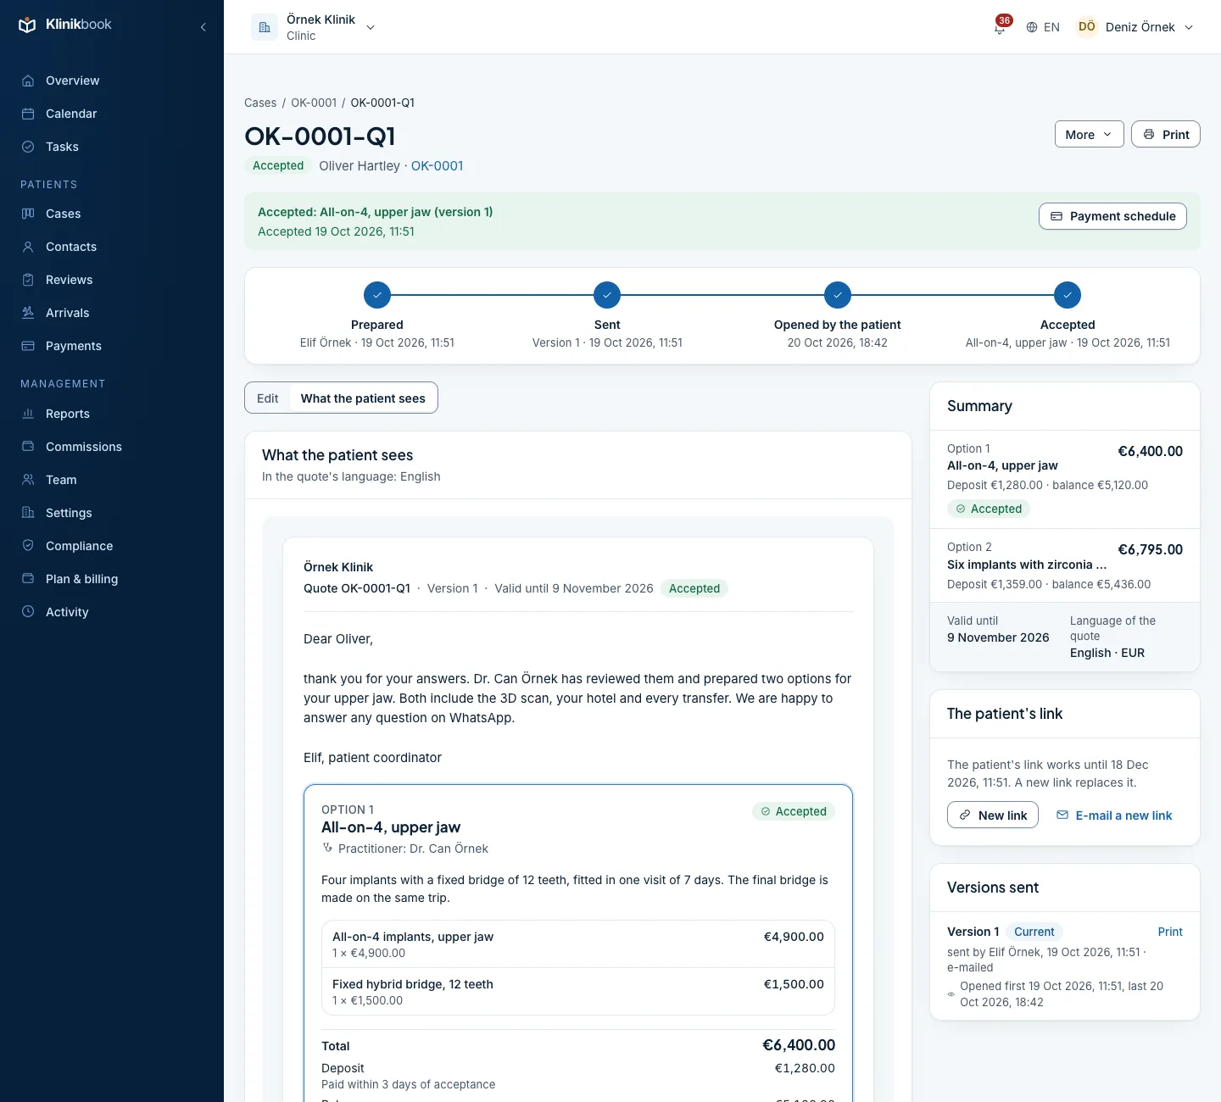Select Option 2 Six implants in Summary
1221x1102 pixels.
(x=1065, y=565)
